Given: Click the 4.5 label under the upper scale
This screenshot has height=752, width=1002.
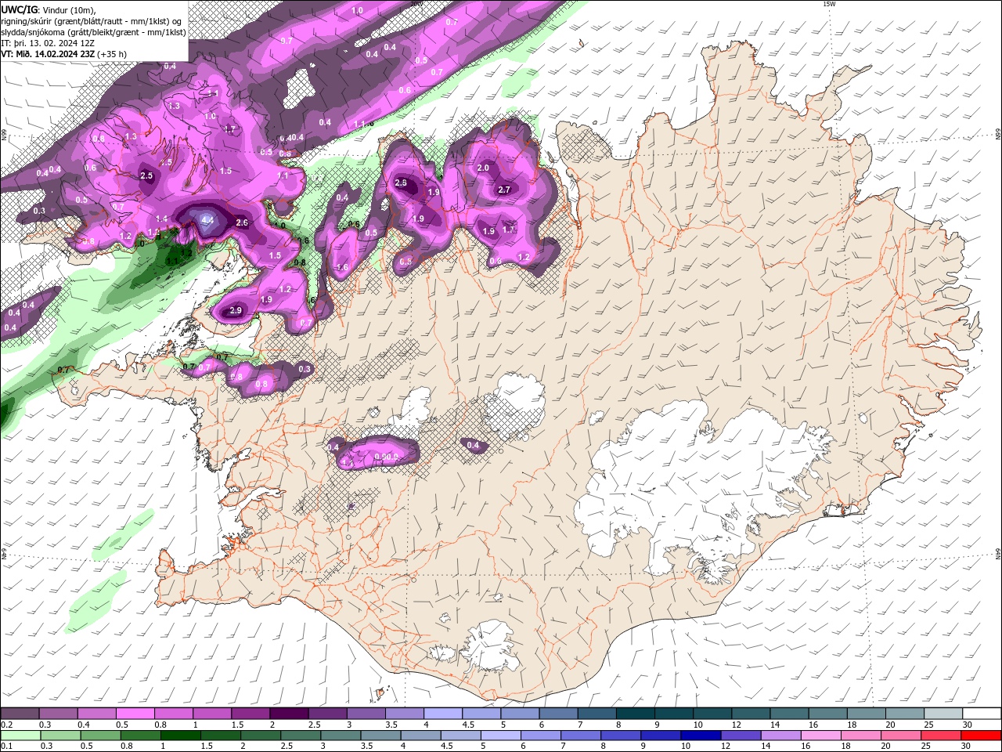Looking at the screenshot, I should pos(468,725).
